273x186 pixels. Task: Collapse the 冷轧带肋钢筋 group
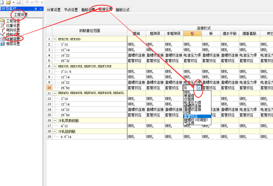tap(55, 120)
